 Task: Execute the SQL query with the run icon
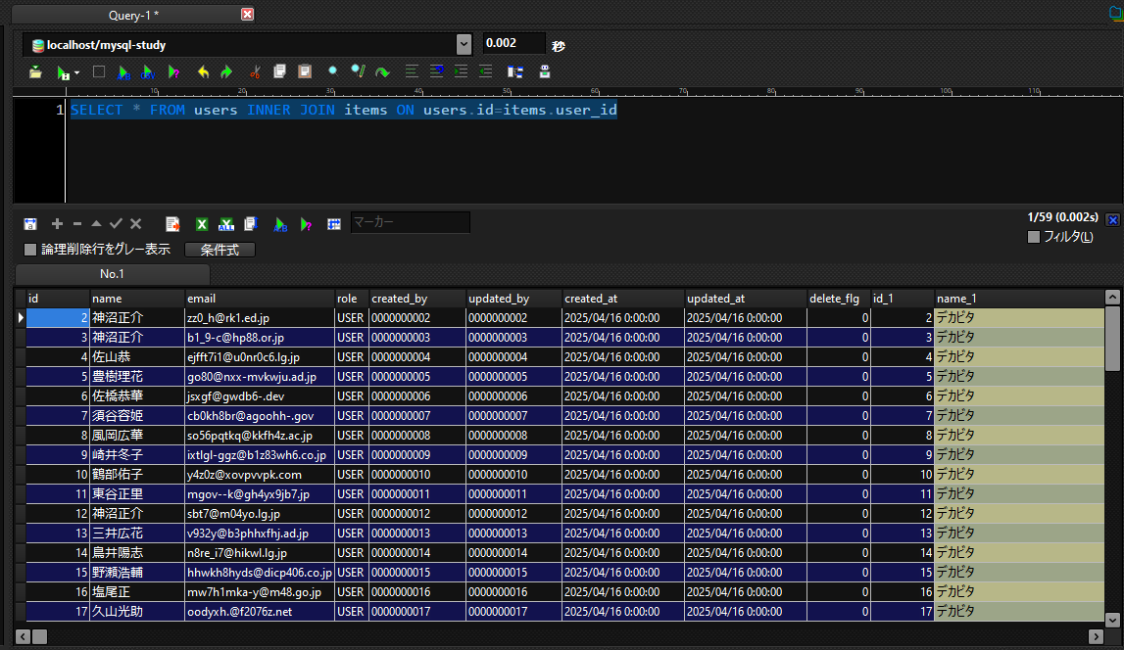(61, 71)
